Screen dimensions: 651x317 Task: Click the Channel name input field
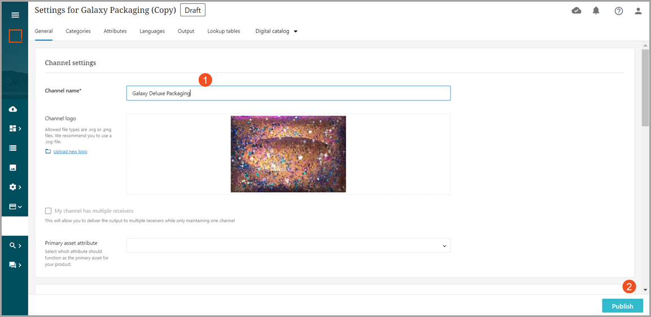click(289, 93)
